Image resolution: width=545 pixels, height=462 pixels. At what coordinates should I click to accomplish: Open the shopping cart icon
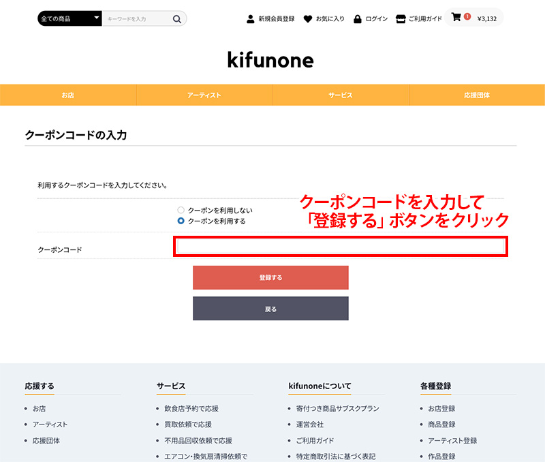456,17
